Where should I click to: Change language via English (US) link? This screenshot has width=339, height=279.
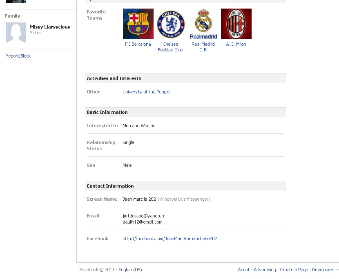pyautogui.click(x=130, y=270)
